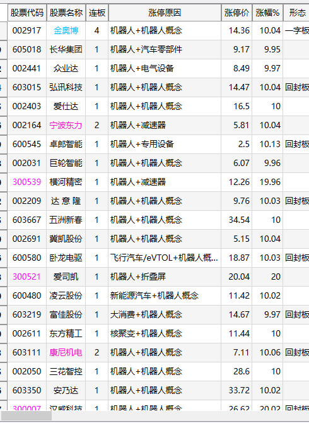
Task: Click reason 大消费+机器人概念
Action: point(146,314)
